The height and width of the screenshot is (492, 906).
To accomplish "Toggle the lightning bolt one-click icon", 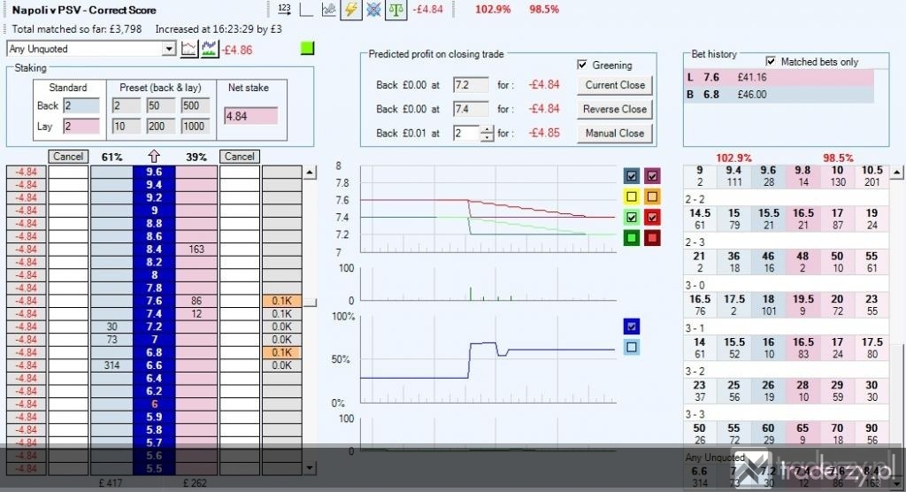I will click(x=351, y=9).
